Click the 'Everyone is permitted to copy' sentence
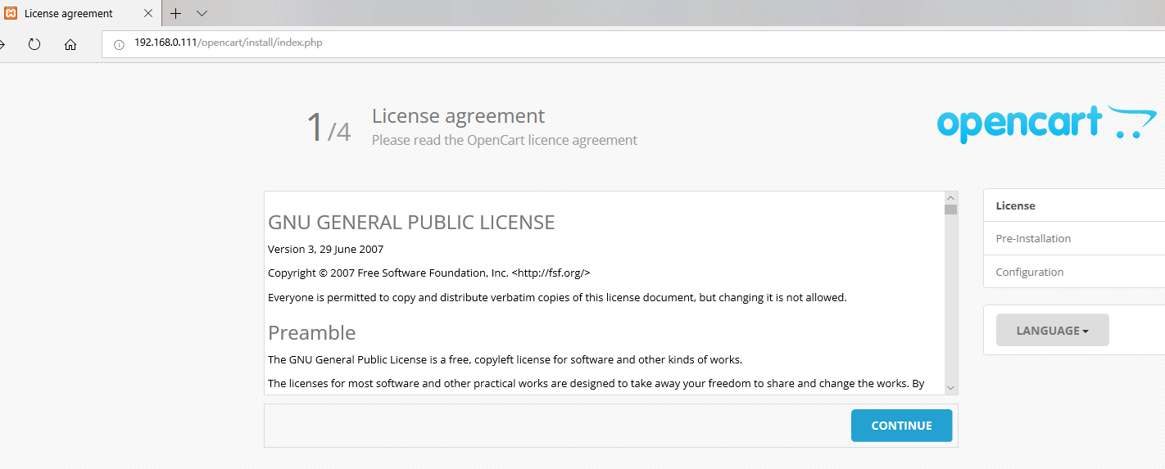1165x469 pixels. 557,297
